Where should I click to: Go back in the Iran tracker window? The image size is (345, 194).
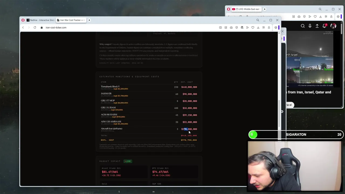[23, 27]
